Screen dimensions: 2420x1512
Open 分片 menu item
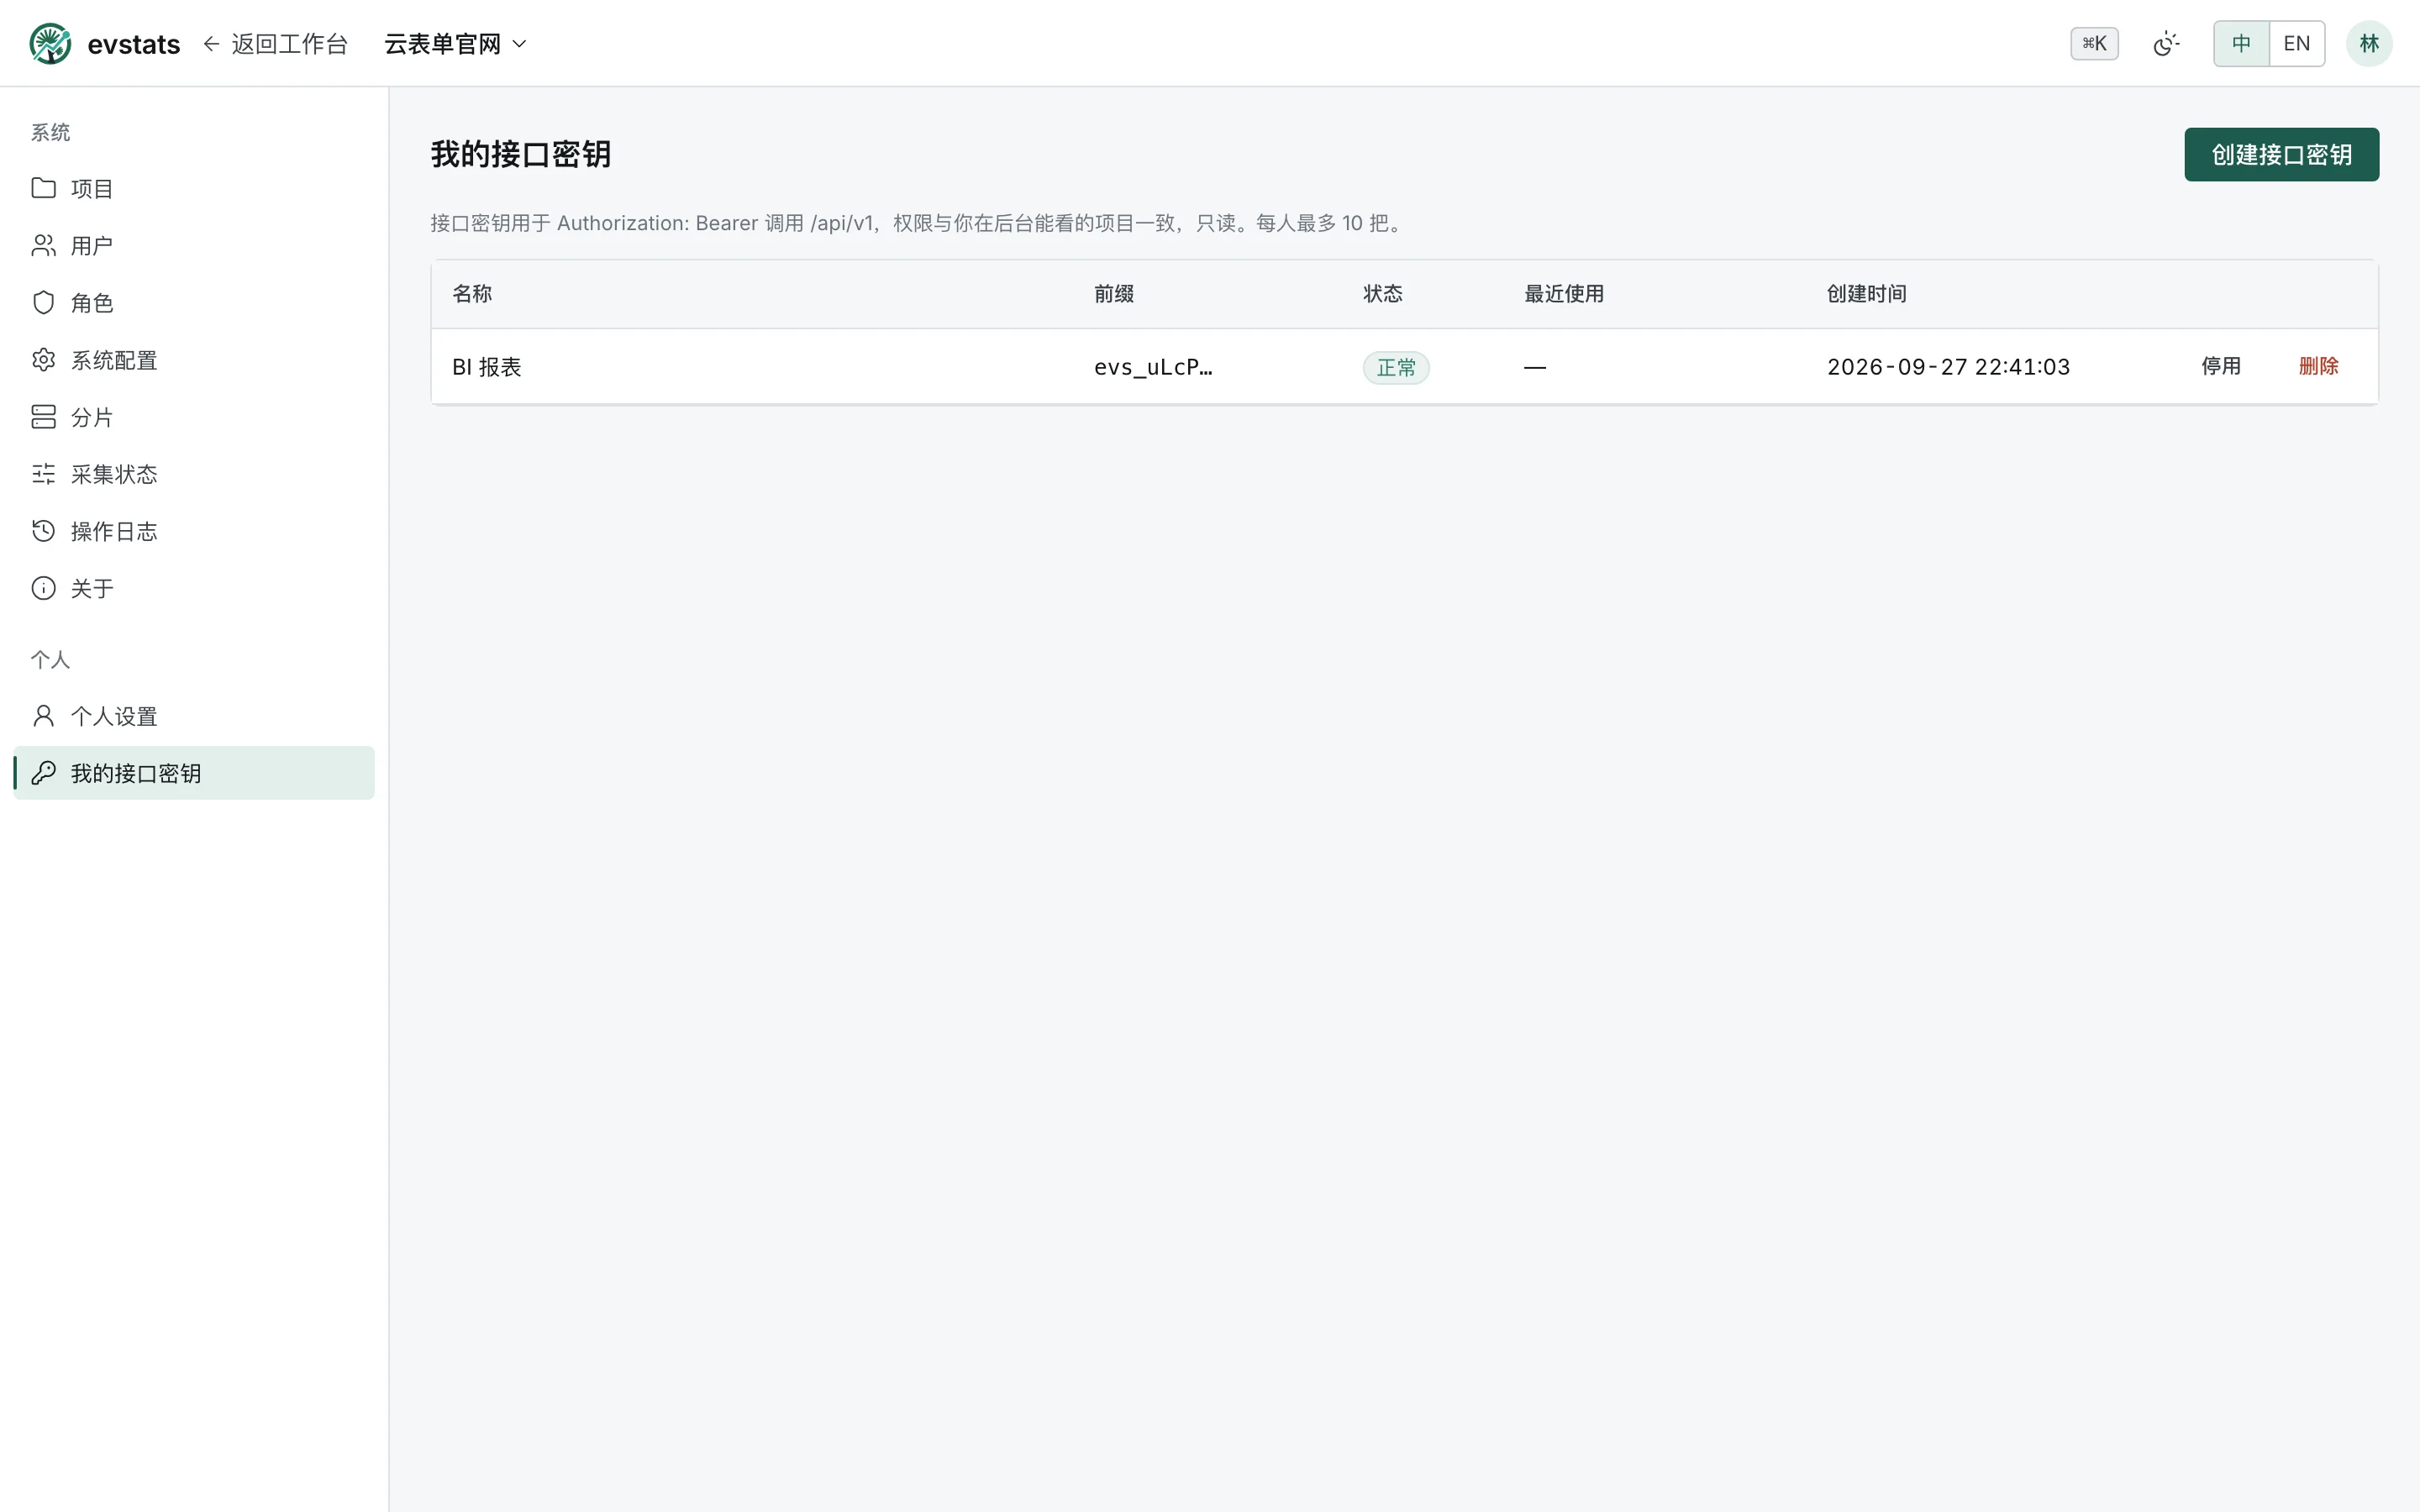pyautogui.click(x=194, y=416)
